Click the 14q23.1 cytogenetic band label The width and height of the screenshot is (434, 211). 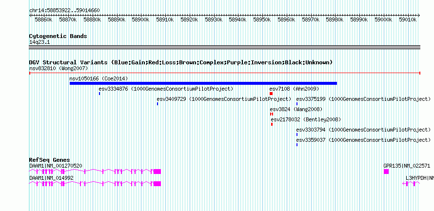pyautogui.click(x=39, y=42)
